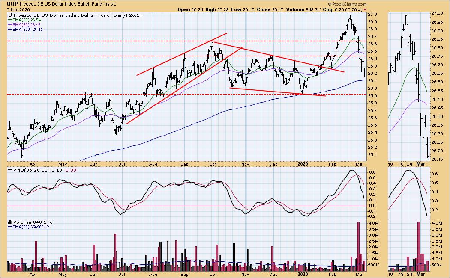Image resolution: width=450 pixels, height=278 pixels.
Task: Click the 2020 label under the price panel
Action: [303, 164]
